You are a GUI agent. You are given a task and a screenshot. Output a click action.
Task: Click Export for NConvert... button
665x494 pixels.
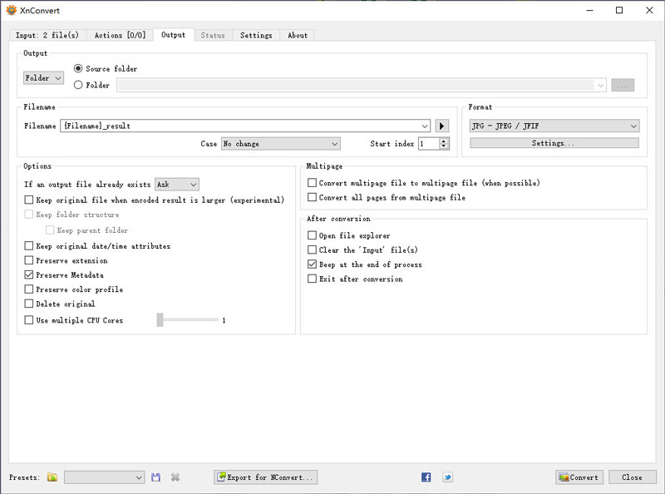click(265, 477)
